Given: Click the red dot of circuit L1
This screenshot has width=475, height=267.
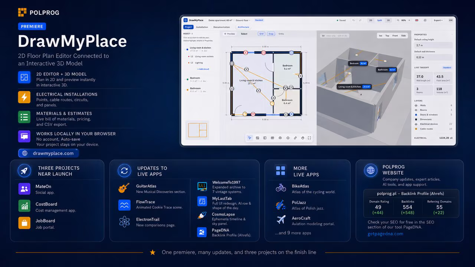Looking at the screenshot, I should coord(188,57).
